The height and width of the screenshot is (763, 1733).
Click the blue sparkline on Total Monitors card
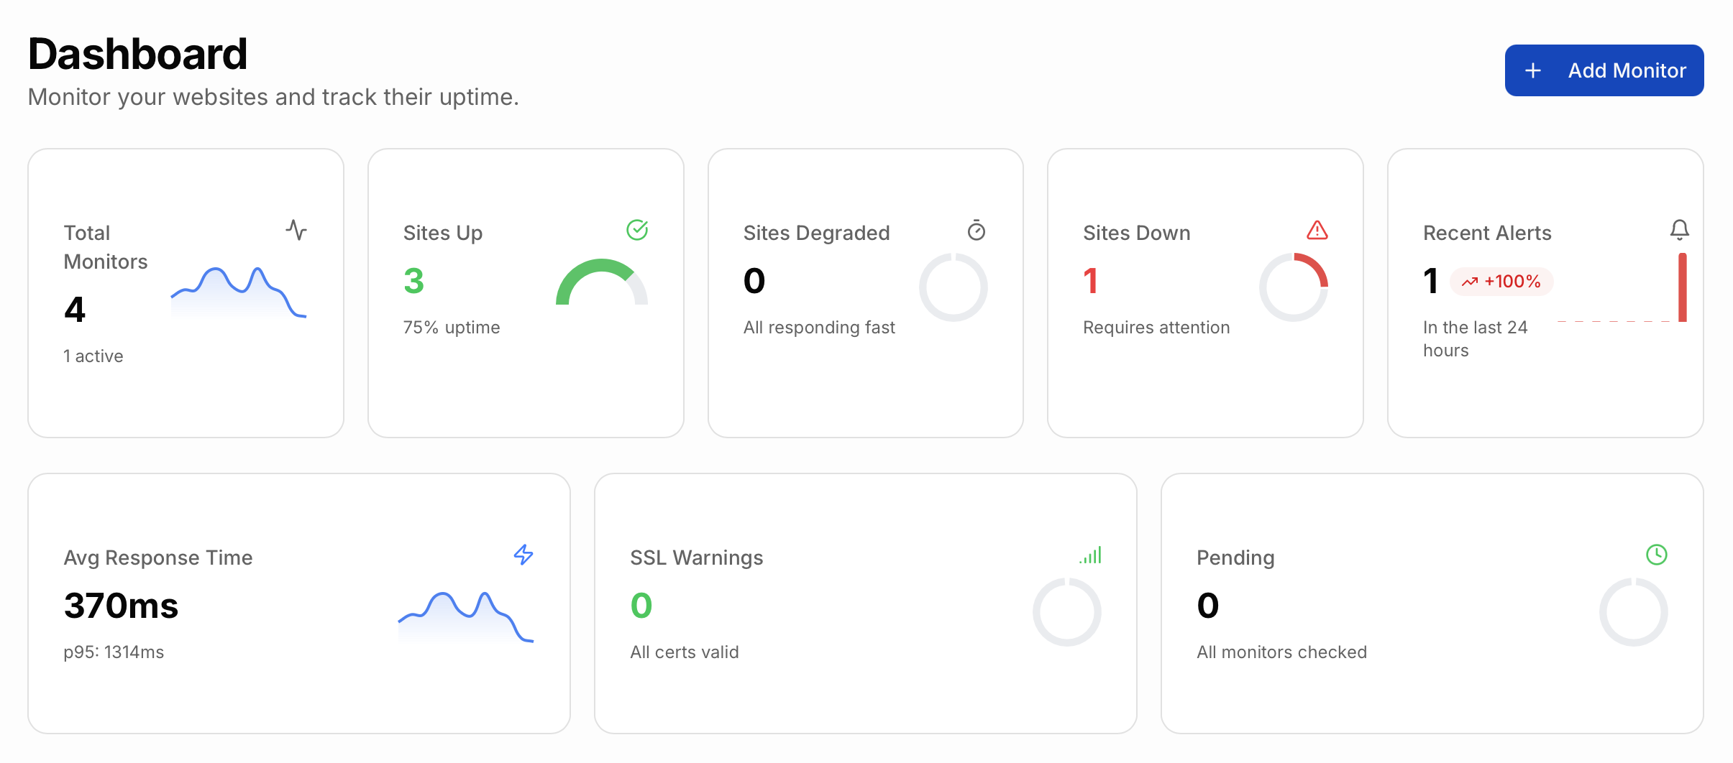point(240,291)
